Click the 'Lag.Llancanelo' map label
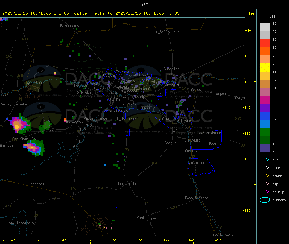Image resolution: width=289 pixels, height=244 pixels. point(20,223)
